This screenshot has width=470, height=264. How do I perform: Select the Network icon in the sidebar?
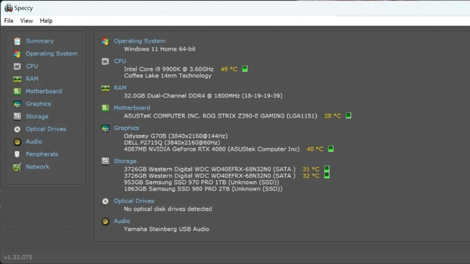[x=17, y=167]
